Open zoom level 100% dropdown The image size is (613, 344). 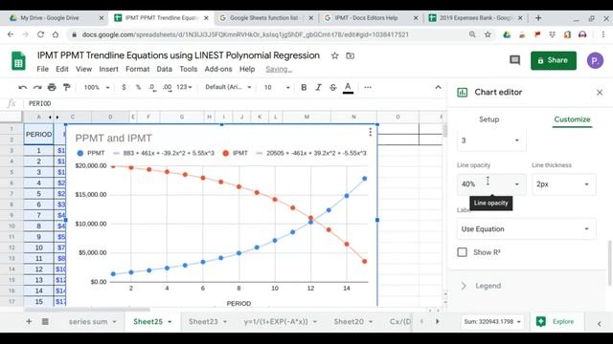[97, 87]
